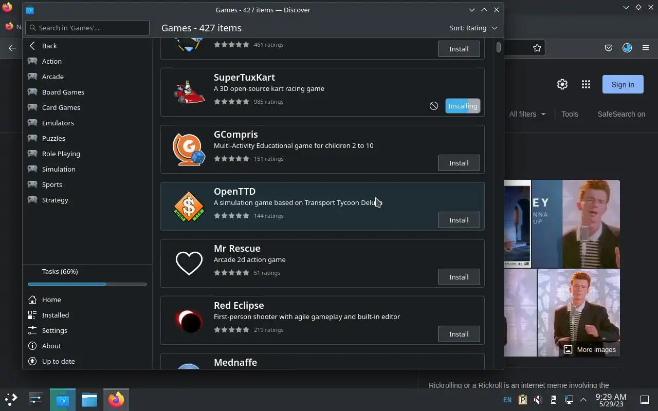Click the SuperTuxKart Installing button
Image resolution: width=658 pixels, height=411 pixels.
pos(462,106)
